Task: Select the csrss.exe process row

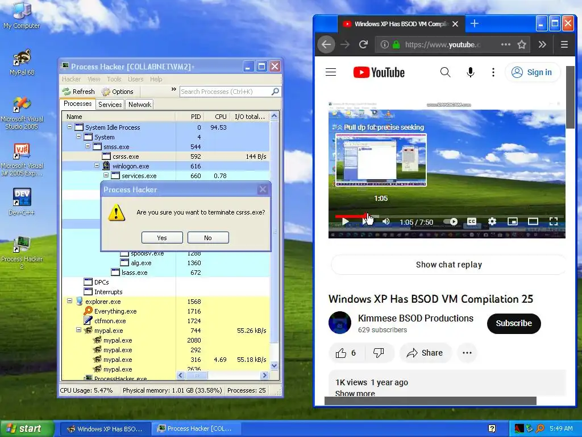Action: click(x=165, y=156)
